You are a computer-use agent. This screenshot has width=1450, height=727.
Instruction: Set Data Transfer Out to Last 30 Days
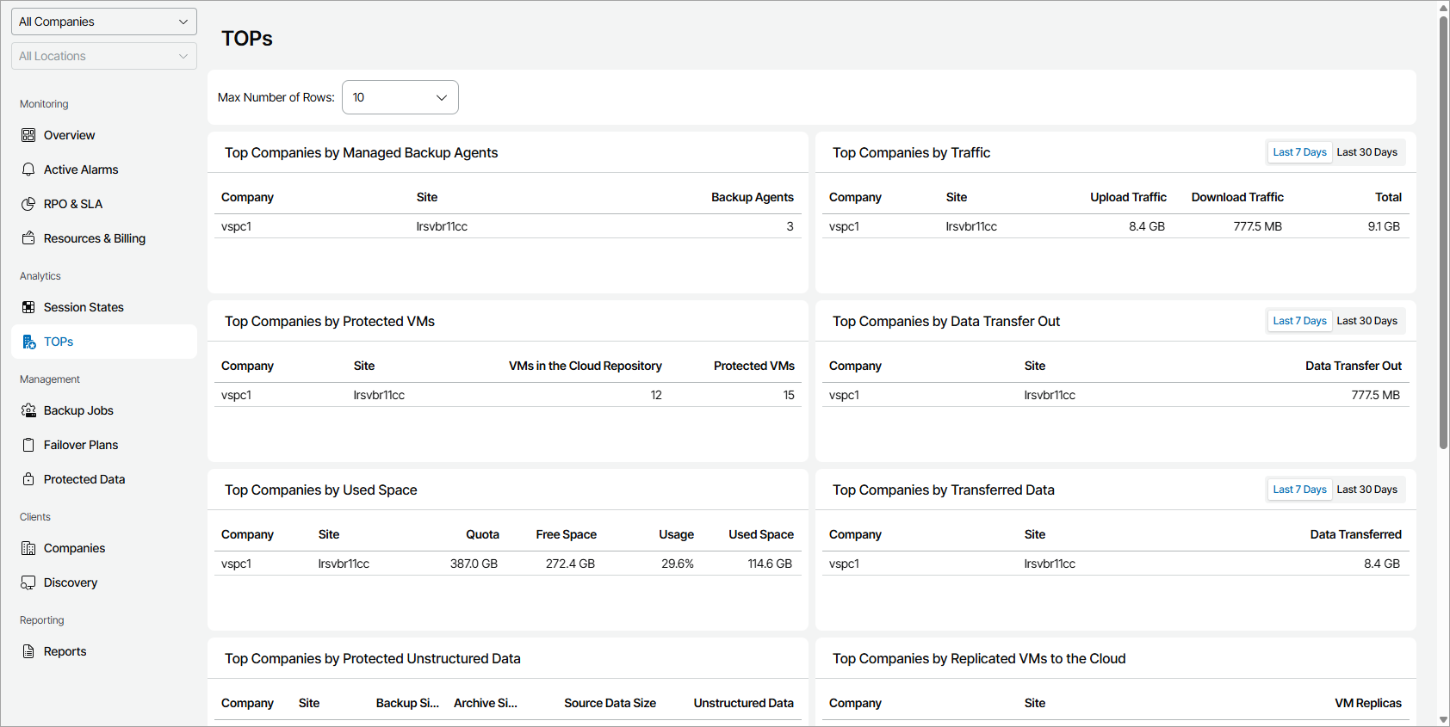(x=1366, y=321)
